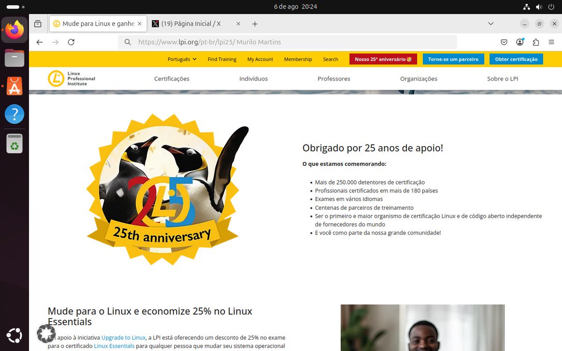Click the power icon in the top bar
The image size is (562, 351).
click(552, 7)
